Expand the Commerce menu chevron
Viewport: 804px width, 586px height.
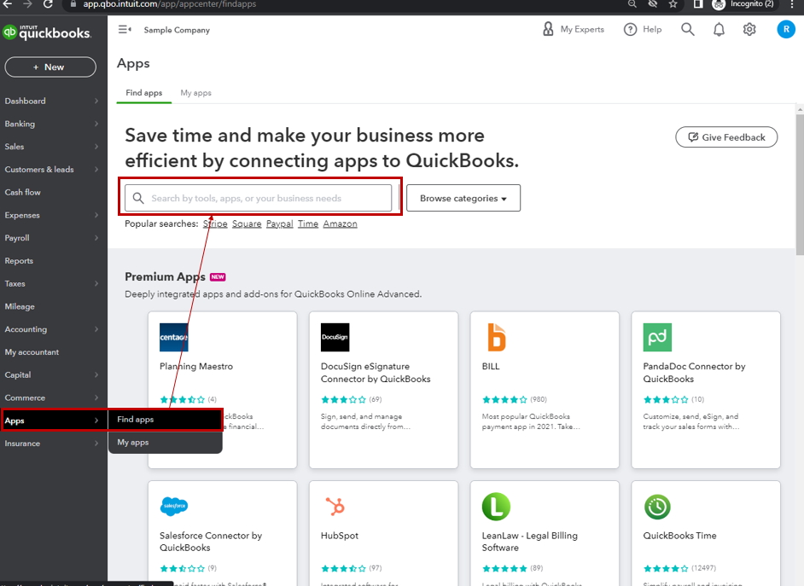tap(96, 397)
